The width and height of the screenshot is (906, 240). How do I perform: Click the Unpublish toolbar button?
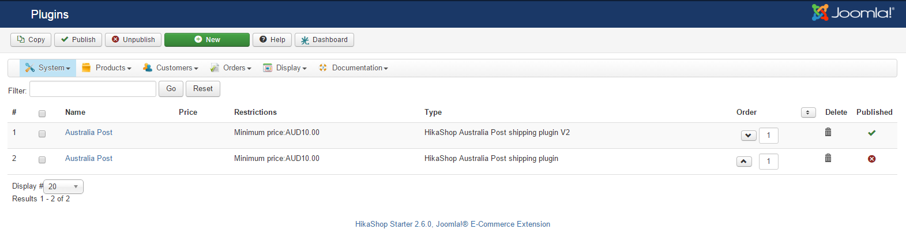(x=133, y=40)
